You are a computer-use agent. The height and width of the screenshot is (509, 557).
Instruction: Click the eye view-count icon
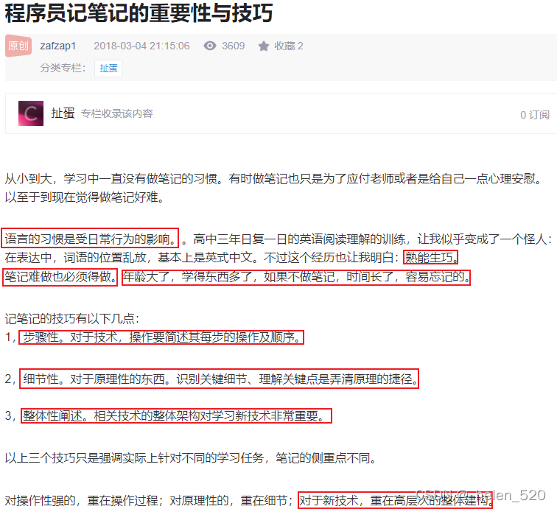[x=209, y=46]
